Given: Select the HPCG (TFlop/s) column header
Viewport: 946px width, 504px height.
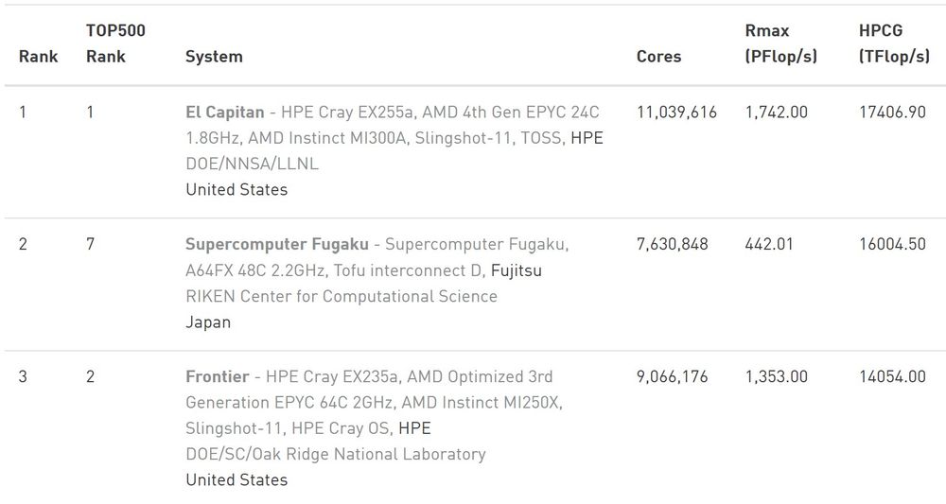Looking at the screenshot, I should coord(894,43).
